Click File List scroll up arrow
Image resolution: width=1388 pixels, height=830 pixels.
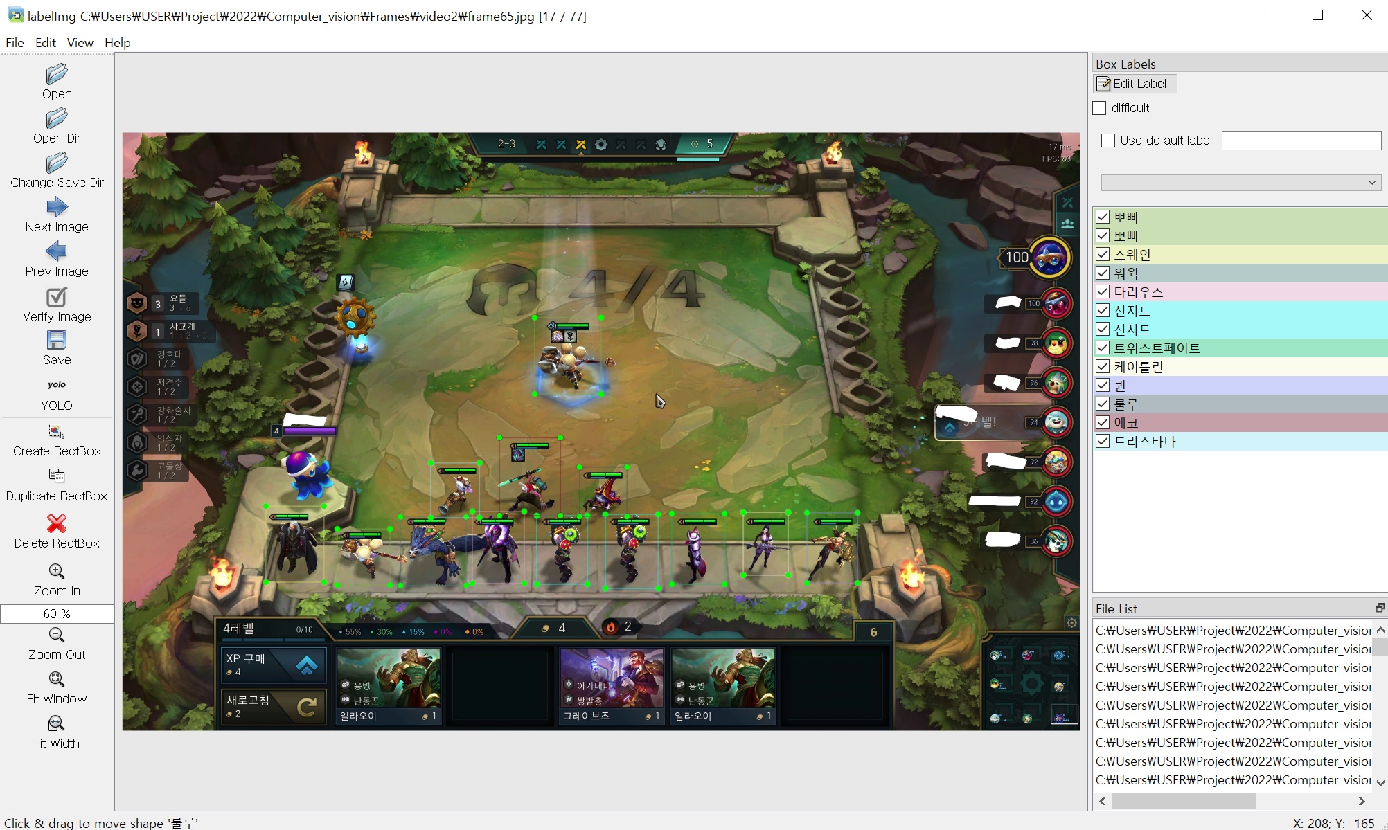(x=1380, y=629)
